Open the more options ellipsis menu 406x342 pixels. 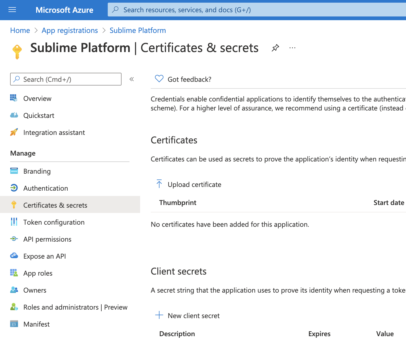tap(292, 48)
